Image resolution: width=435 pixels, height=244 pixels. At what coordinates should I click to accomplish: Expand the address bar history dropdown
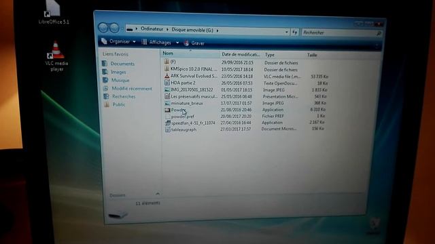[x=286, y=32]
